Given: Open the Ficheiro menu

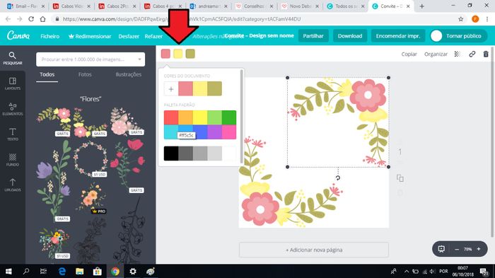Looking at the screenshot, I should 50,36.
